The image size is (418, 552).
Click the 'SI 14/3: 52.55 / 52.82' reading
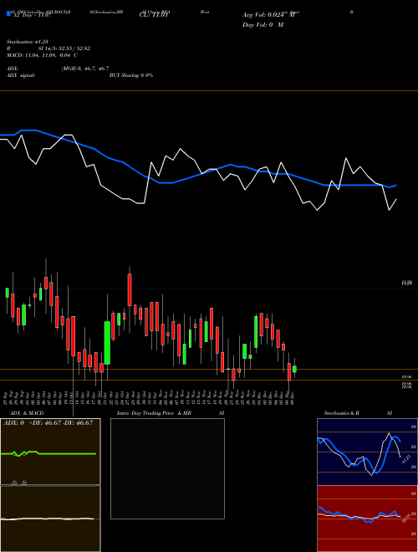tap(64, 49)
